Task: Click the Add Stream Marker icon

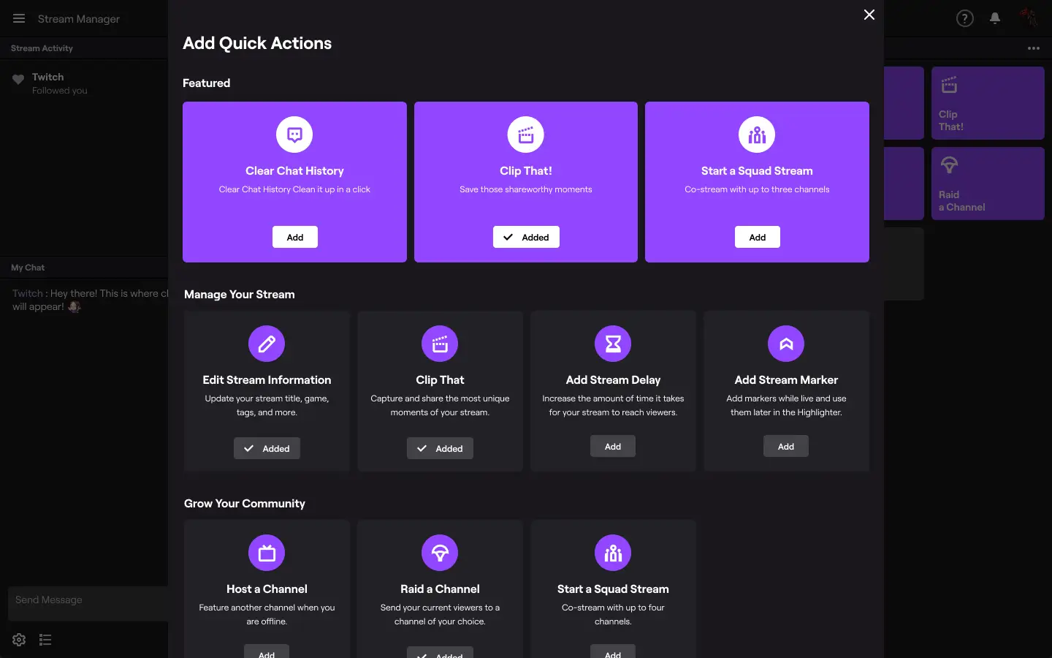Action: 786,344
